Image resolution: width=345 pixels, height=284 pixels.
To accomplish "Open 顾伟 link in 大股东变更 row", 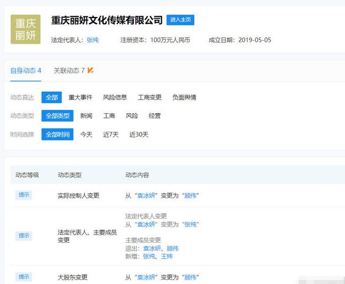I will (x=190, y=277).
